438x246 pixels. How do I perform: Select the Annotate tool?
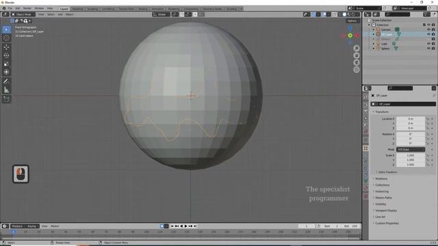(6, 81)
